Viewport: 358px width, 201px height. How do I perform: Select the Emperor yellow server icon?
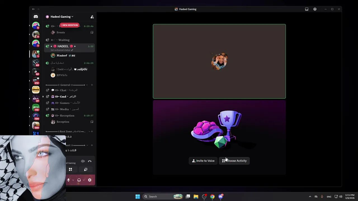(x=36, y=90)
